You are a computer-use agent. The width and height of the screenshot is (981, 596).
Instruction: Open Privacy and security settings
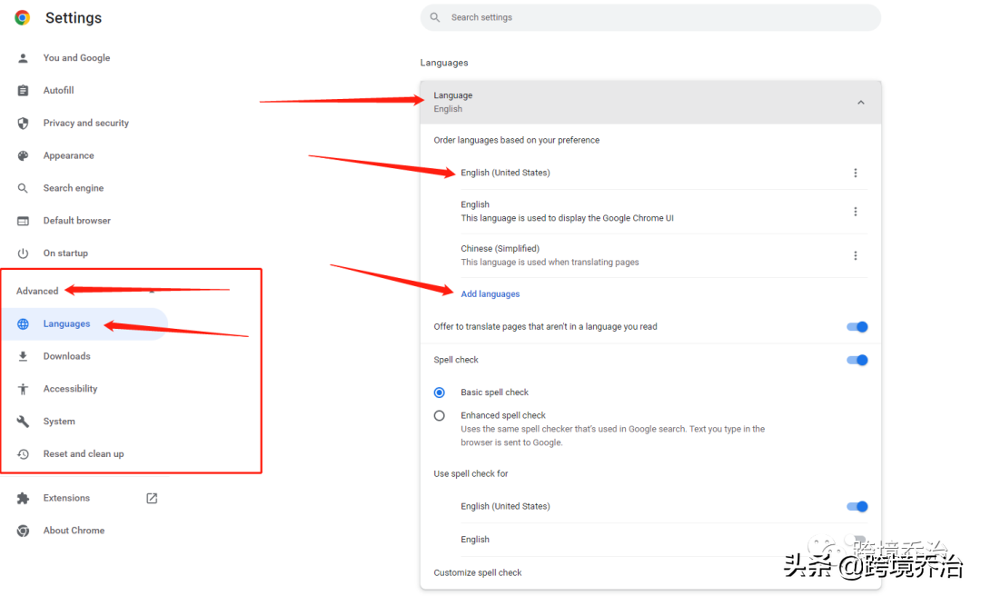pos(85,124)
